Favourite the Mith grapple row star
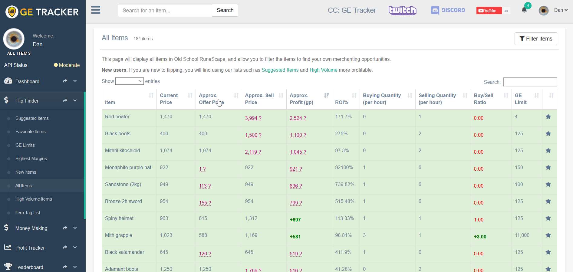Viewport: 573px width, 272px height. (x=548, y=235)
